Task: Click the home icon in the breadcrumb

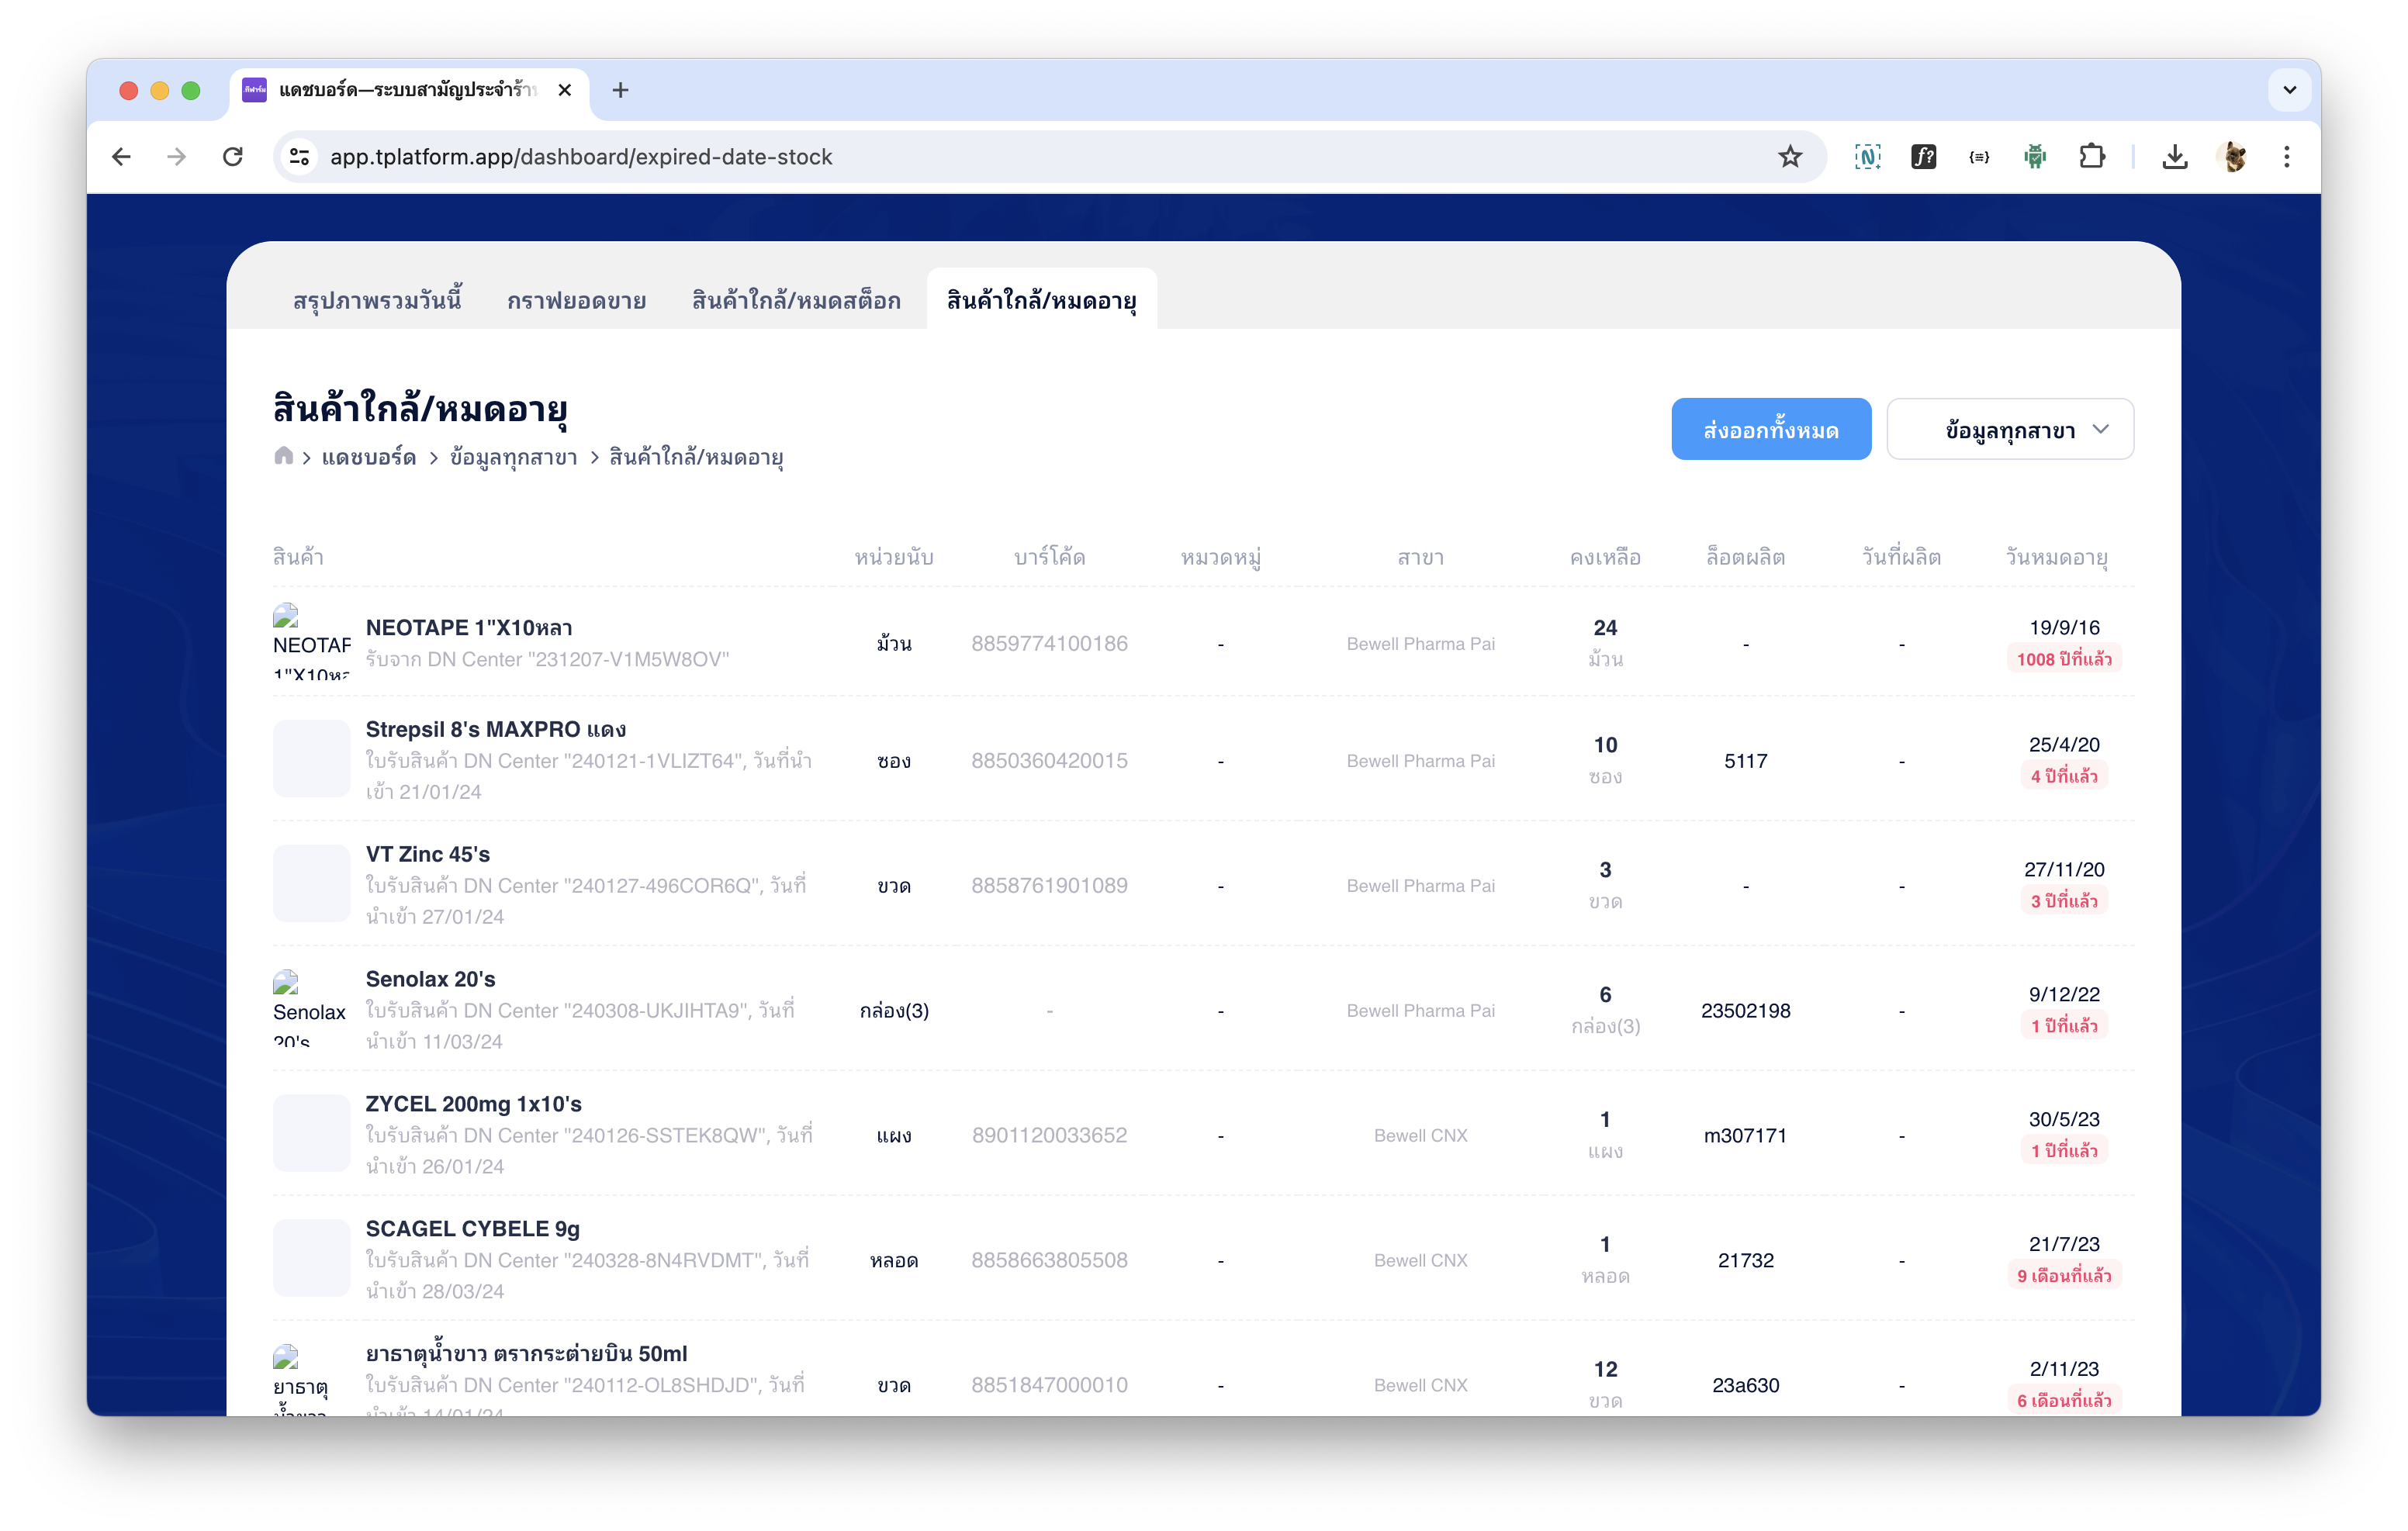Action: pos(283,456)
